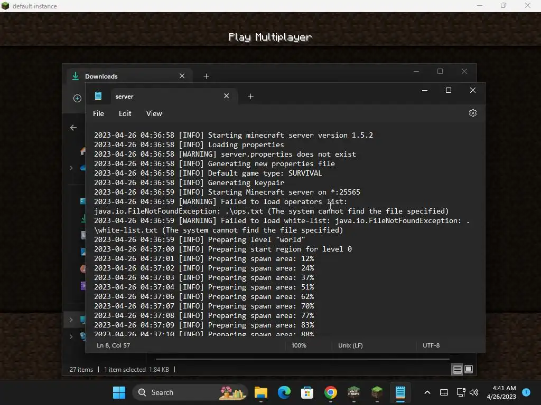This screenshot has height=405, width=541.
Task: Open the Bit Craps taskbar app icon
Action: click(x=353, y=392)
